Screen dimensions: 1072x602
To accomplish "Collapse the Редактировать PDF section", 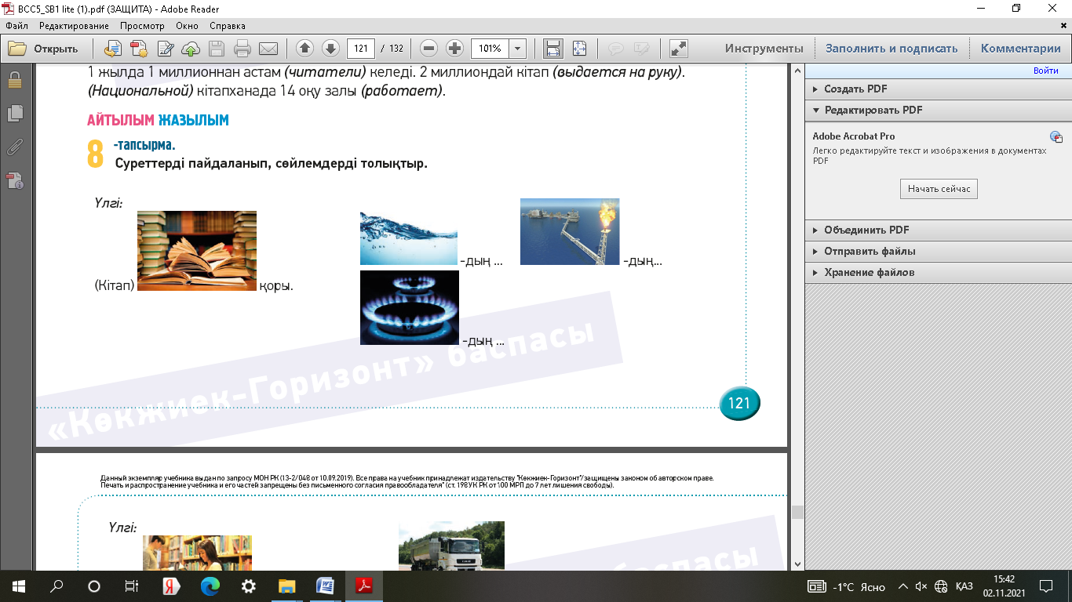I will [939, 111].
